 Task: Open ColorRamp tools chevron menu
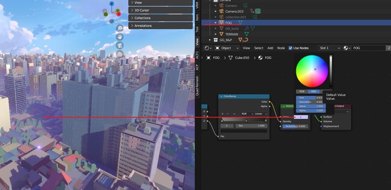pos(234,114)
